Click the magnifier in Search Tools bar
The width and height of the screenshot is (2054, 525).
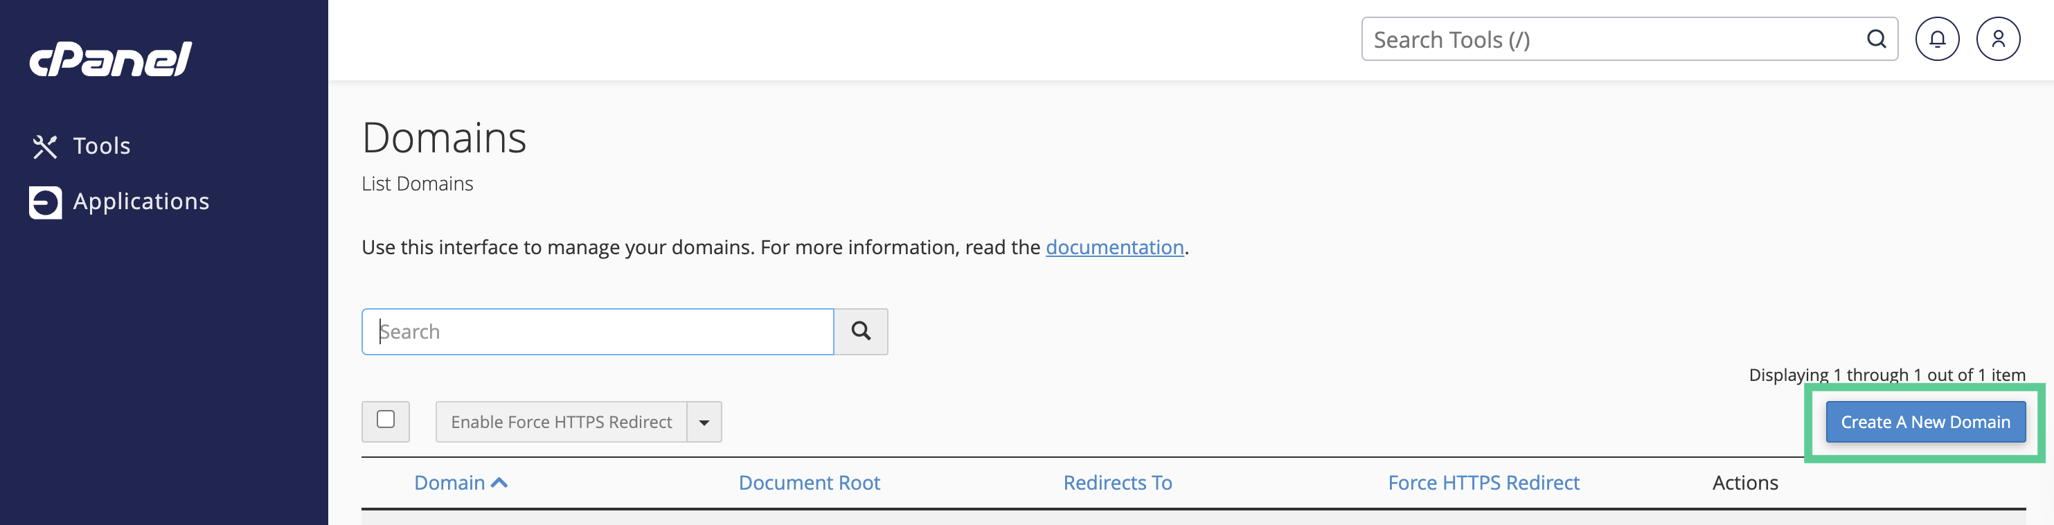(1875, 38)
